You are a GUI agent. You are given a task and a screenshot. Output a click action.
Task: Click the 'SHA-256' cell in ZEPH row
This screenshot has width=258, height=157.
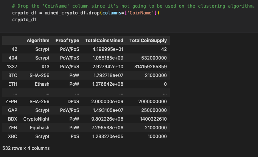(39, 101)
